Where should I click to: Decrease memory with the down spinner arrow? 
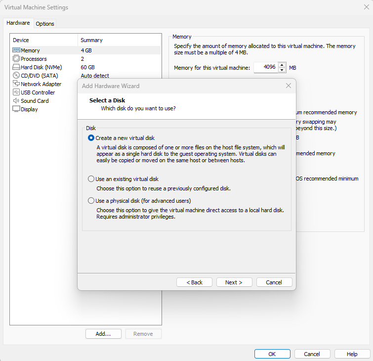click(282, 70)
